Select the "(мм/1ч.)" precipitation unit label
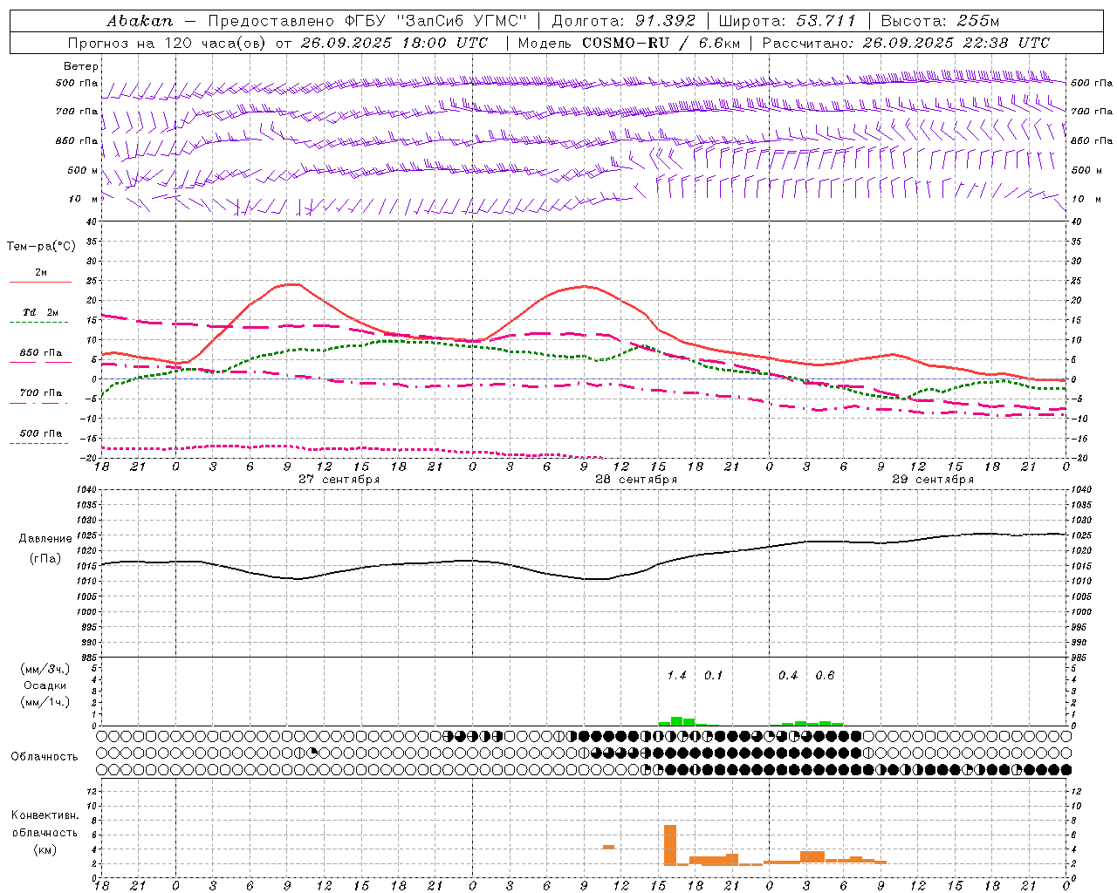 pyautogui.click(x=45, y=702)
